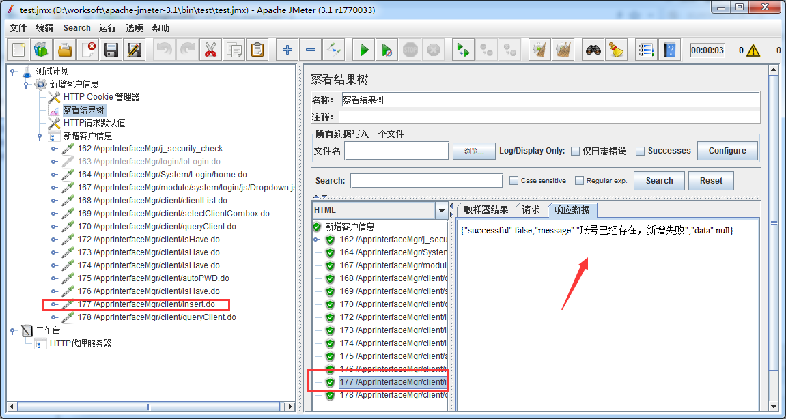
Task: Open the Templates toolbar icon
Action: point(41,50)
